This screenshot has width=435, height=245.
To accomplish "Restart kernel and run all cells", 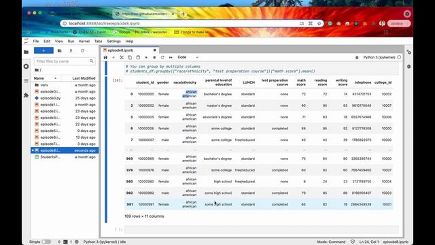I will 171,57.
